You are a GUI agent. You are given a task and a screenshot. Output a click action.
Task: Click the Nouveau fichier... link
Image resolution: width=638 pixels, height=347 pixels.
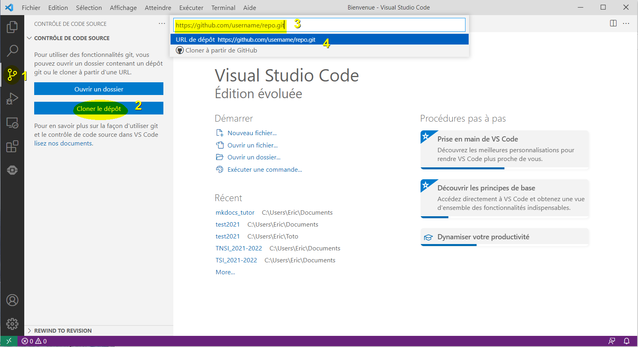click(x=252, y=133)
